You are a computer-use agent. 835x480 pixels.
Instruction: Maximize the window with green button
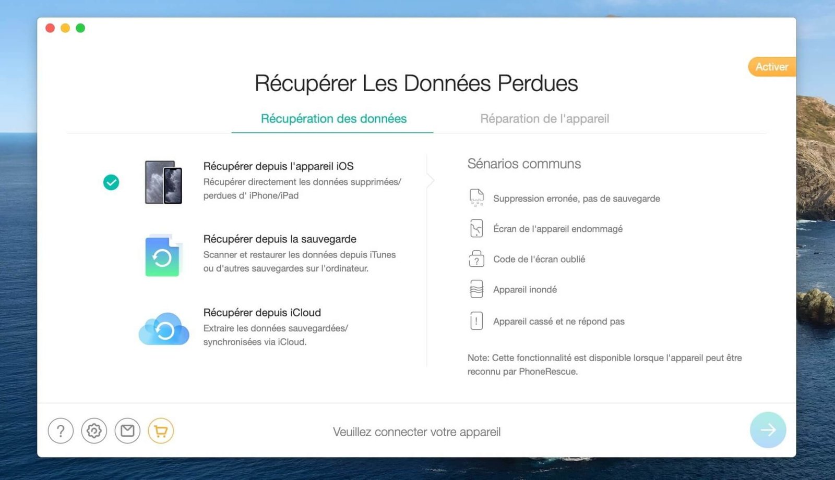(80, 28)
